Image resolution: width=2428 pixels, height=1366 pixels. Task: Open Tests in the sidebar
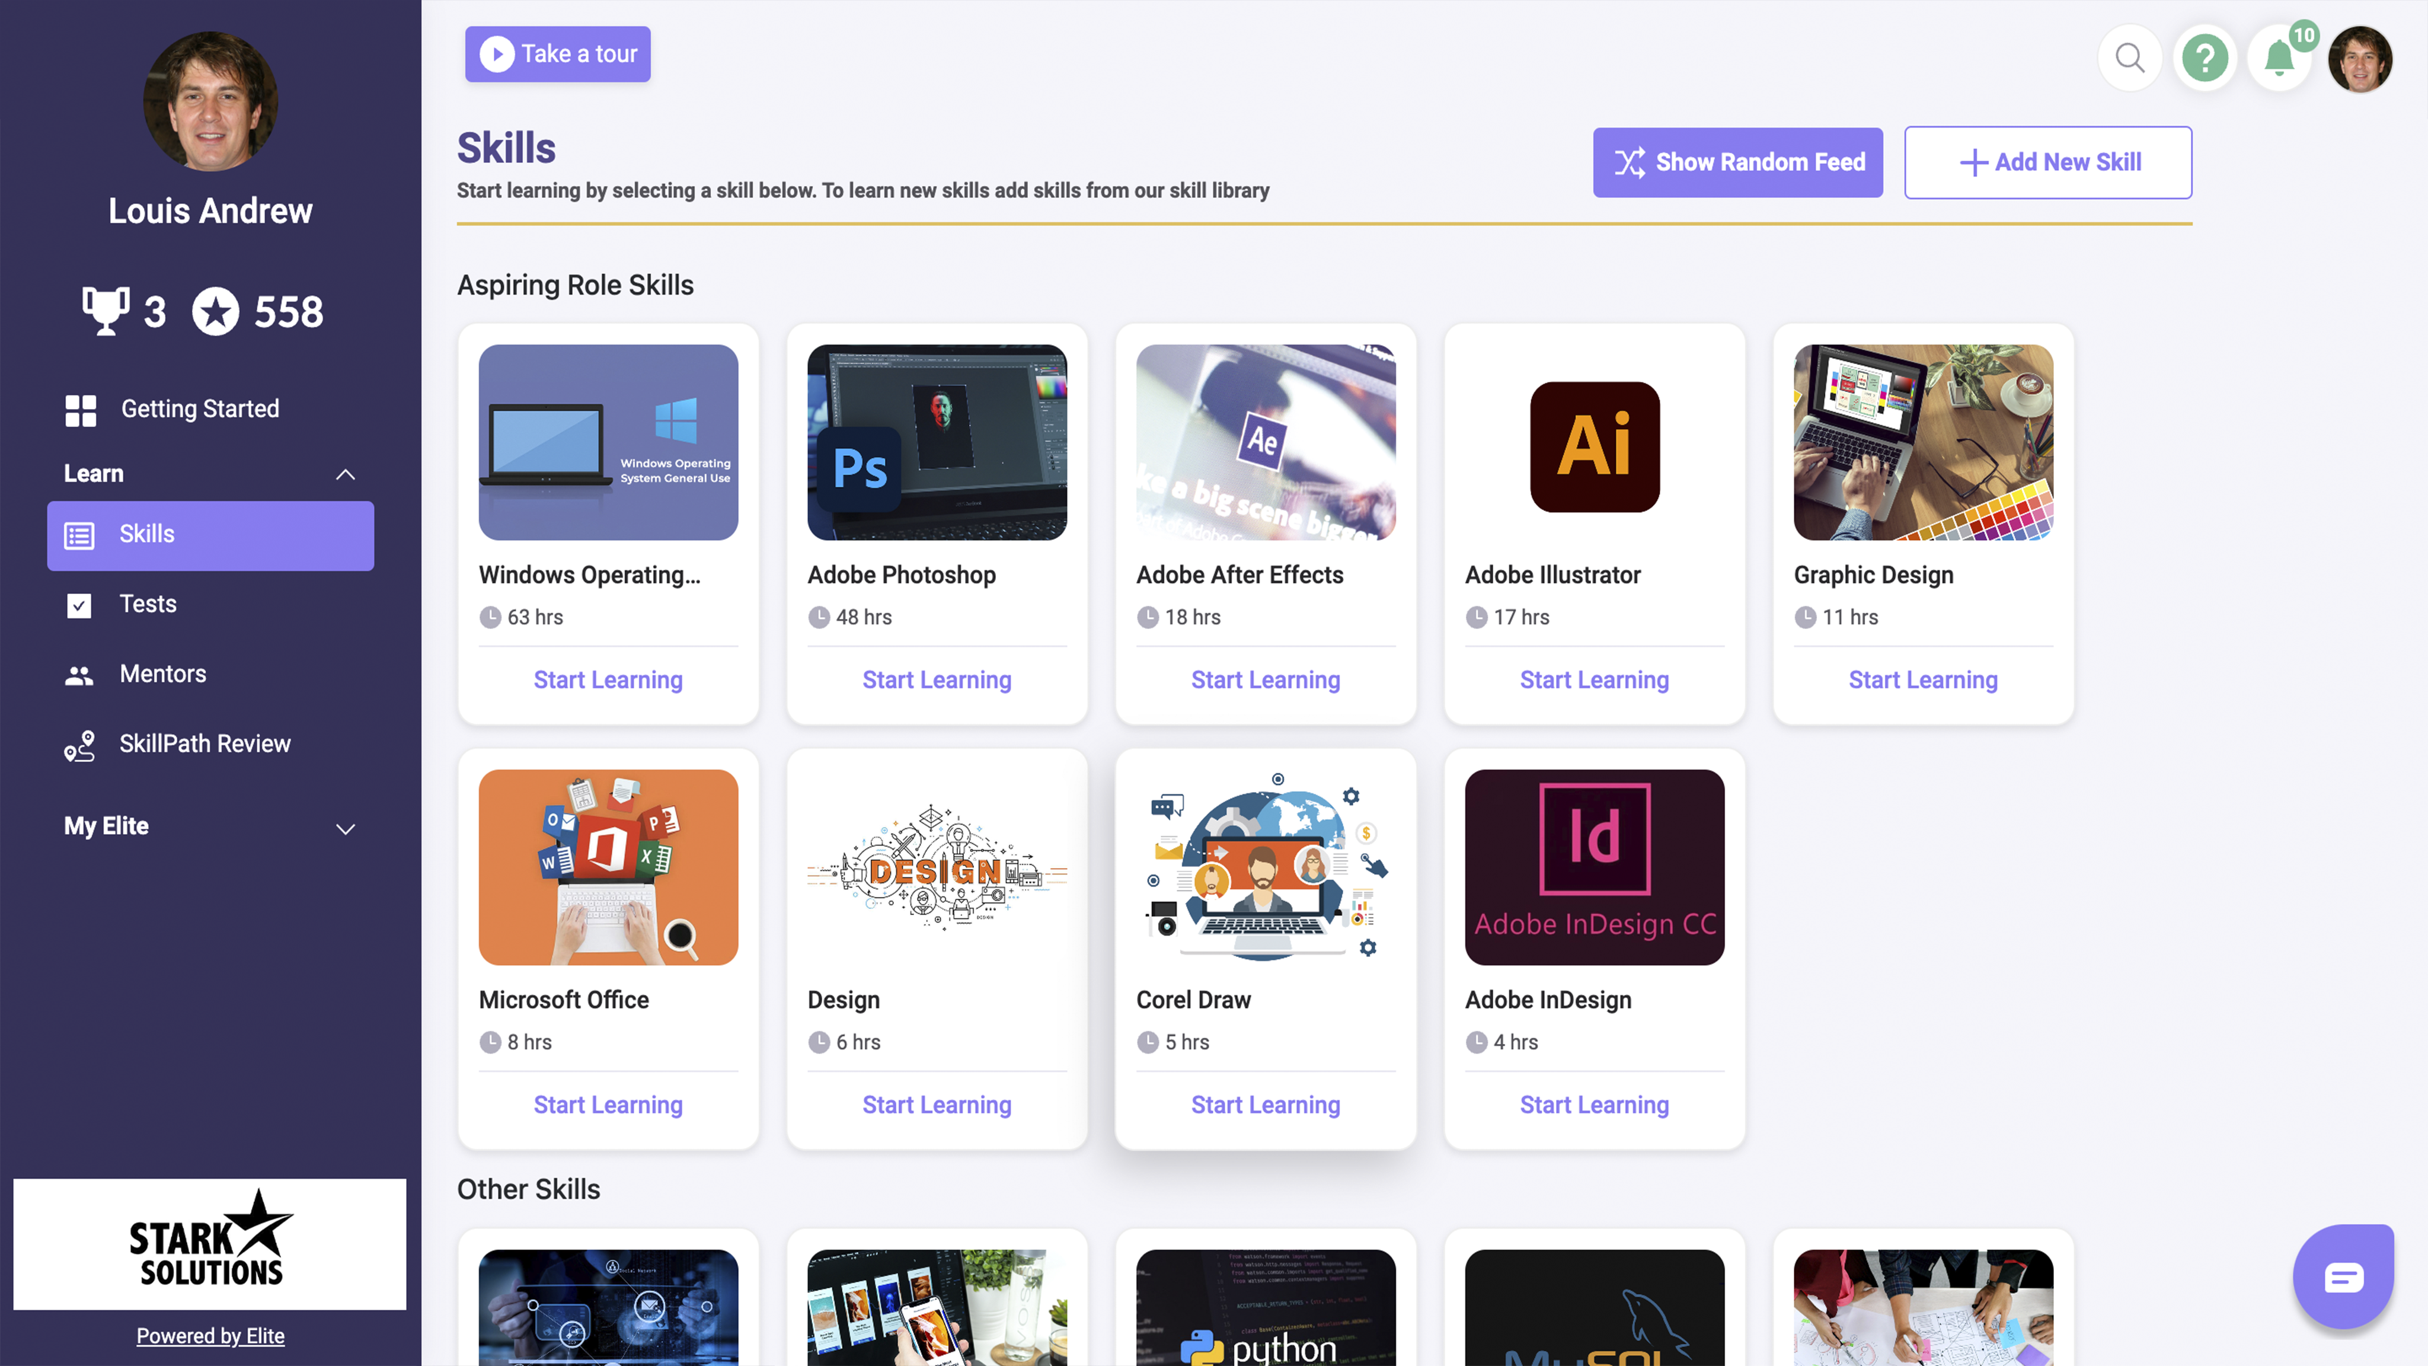pos(148,604)
